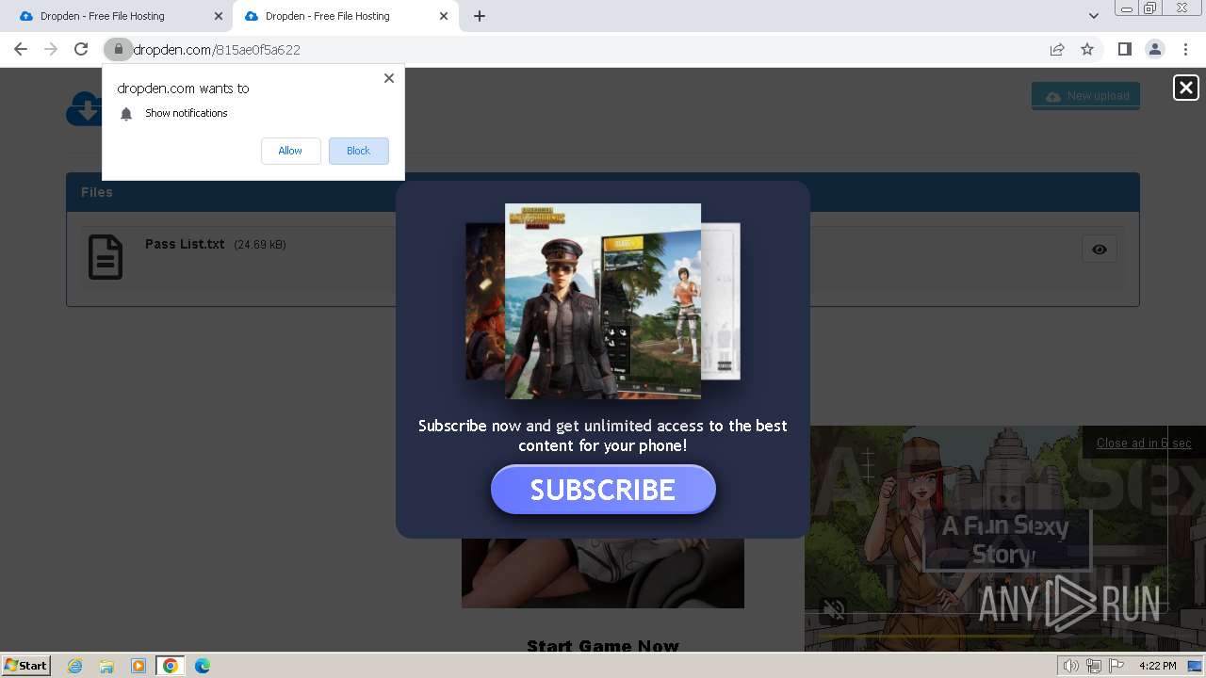
Task: Expand the tab search dropdown
Action: (x=1093, y=16)
